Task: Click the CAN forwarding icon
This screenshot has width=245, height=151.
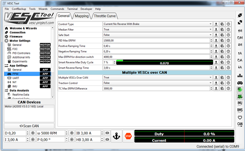Action: point(240,124)
